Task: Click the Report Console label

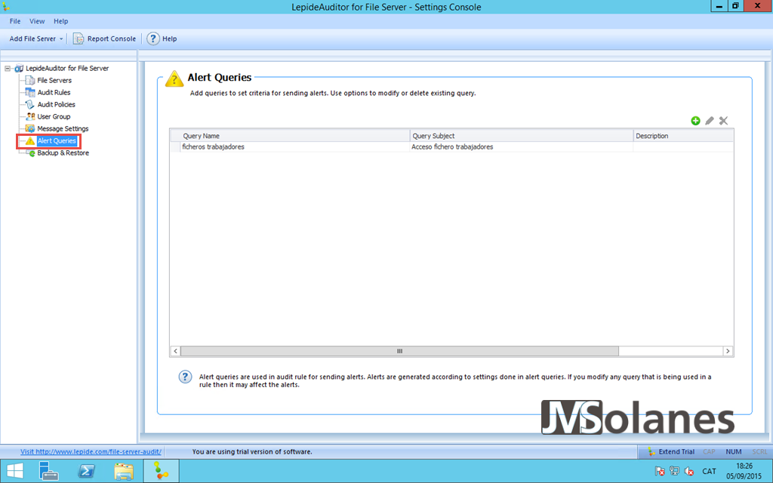Action: [112, 38]
